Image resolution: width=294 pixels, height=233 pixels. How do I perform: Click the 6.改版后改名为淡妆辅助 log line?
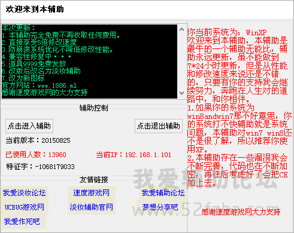41,71
